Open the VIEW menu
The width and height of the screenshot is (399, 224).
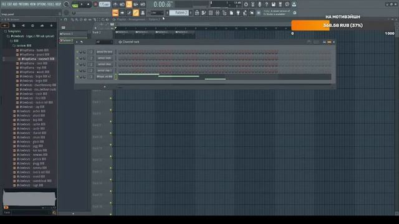pyautogui.click(x=33, y=4)
